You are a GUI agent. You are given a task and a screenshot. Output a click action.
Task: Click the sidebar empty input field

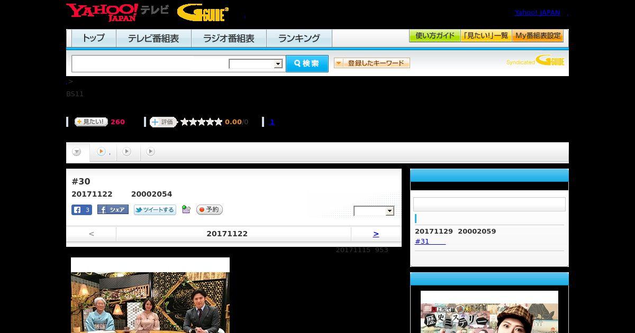click(489, 205)
